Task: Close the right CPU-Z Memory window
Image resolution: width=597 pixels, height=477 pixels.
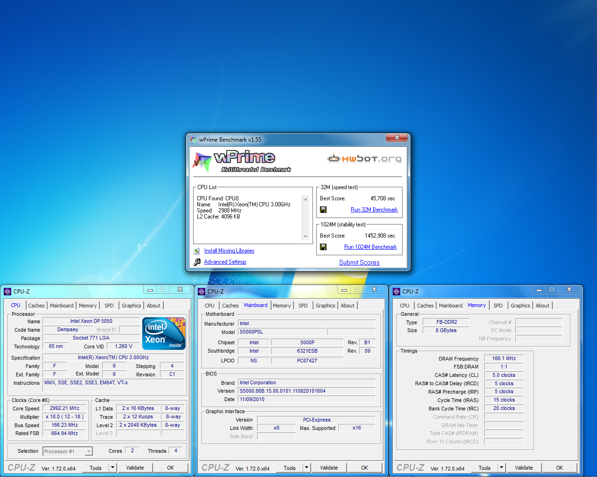Action: pos(569,290)
